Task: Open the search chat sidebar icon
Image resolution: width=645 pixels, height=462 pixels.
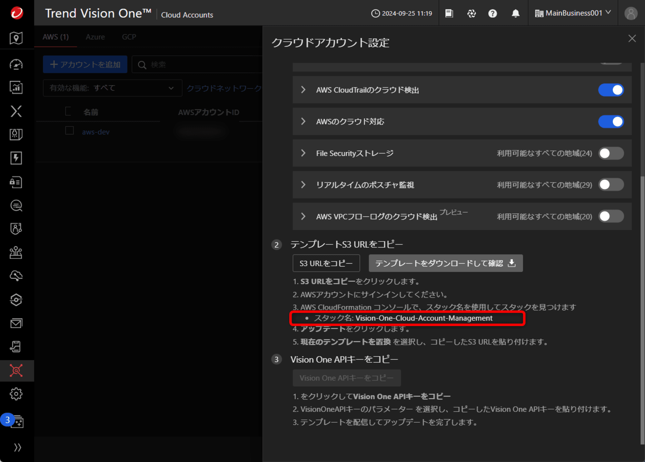Action: (x=16, y=206)
